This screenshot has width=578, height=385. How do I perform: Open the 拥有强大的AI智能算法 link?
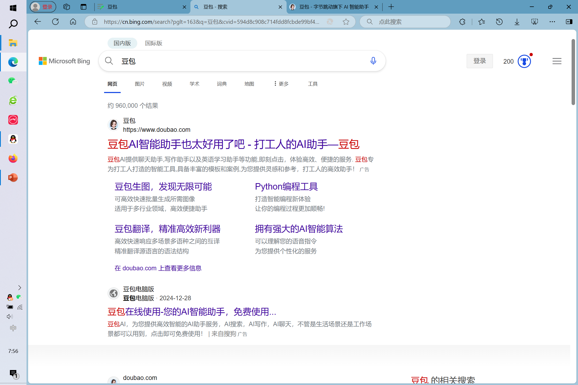click(x=299, y=229)
